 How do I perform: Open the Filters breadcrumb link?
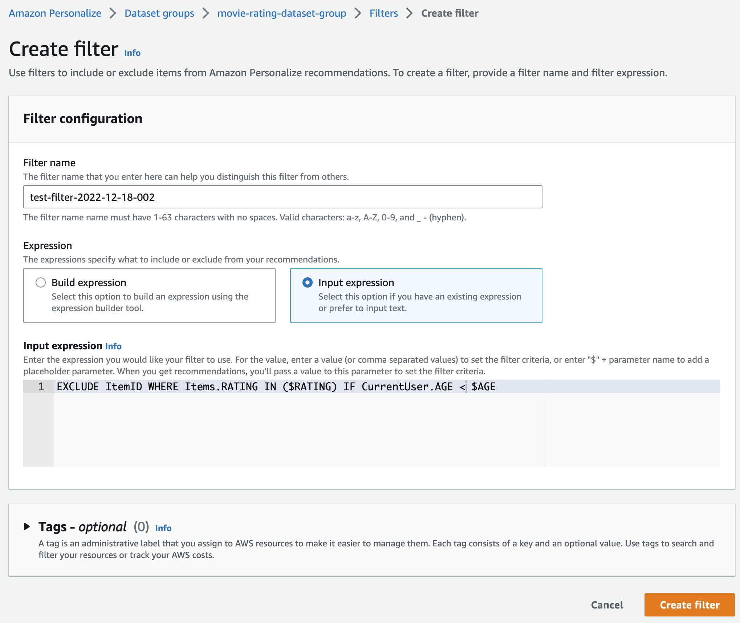coord(383,13)
